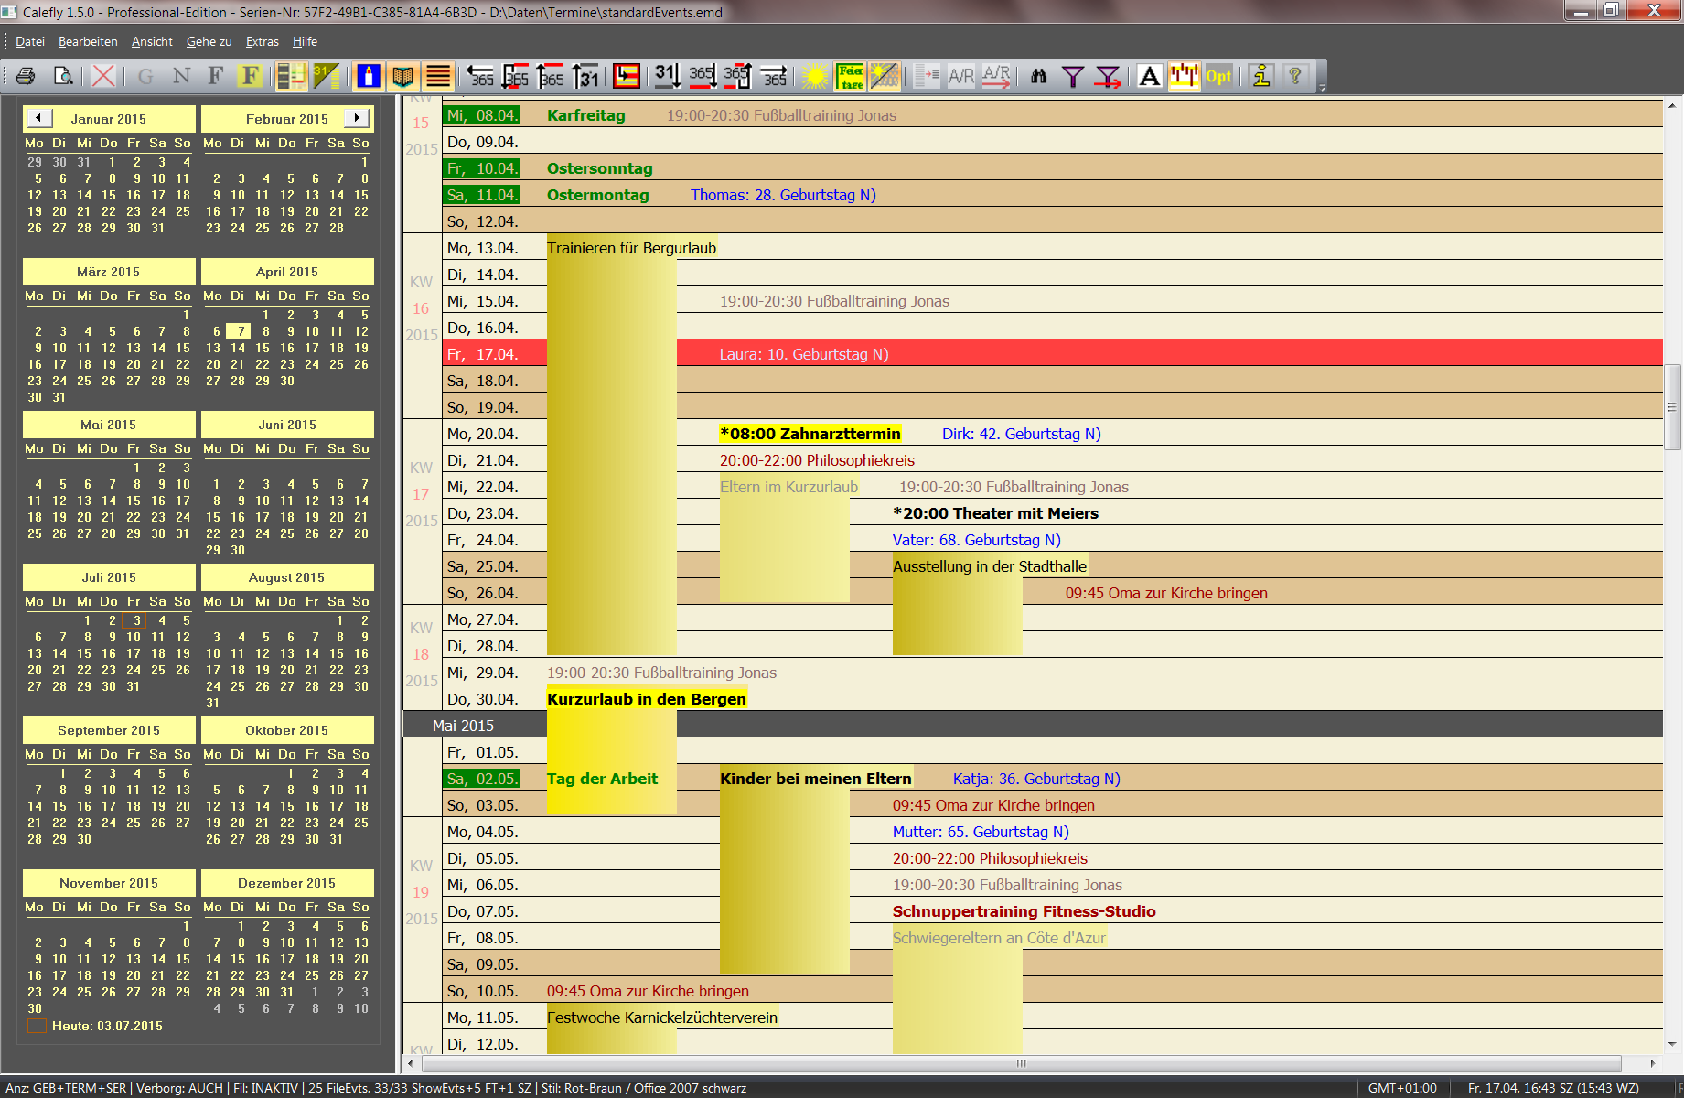Toggle the Feiertage holidays button
Viewport: 1684px width, 1098px height.
(851, 76)
